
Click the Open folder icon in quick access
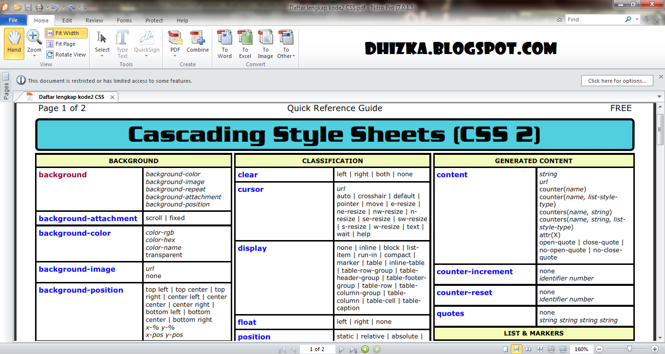pyautogui.click(x=18, y=7)
